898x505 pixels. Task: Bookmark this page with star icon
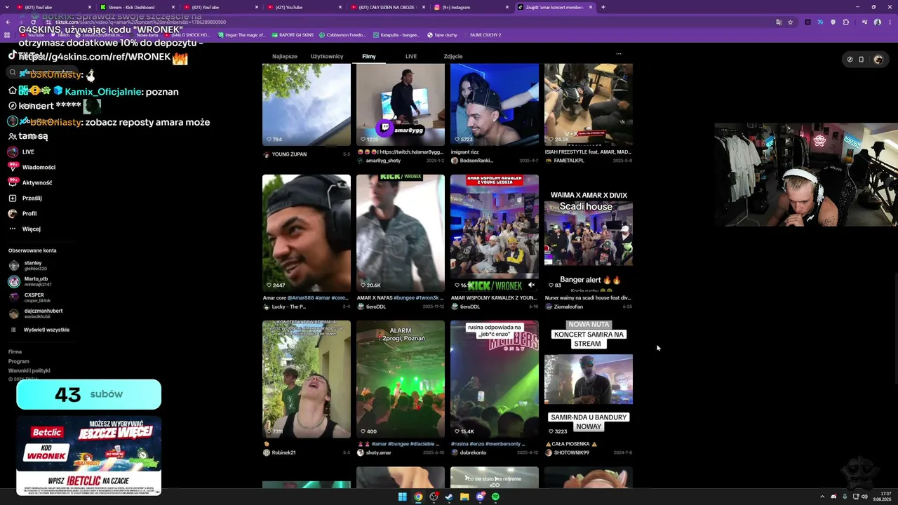(790, 22)
